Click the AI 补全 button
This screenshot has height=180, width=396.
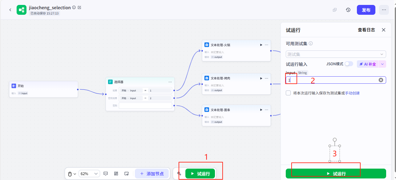click(368, 64)
